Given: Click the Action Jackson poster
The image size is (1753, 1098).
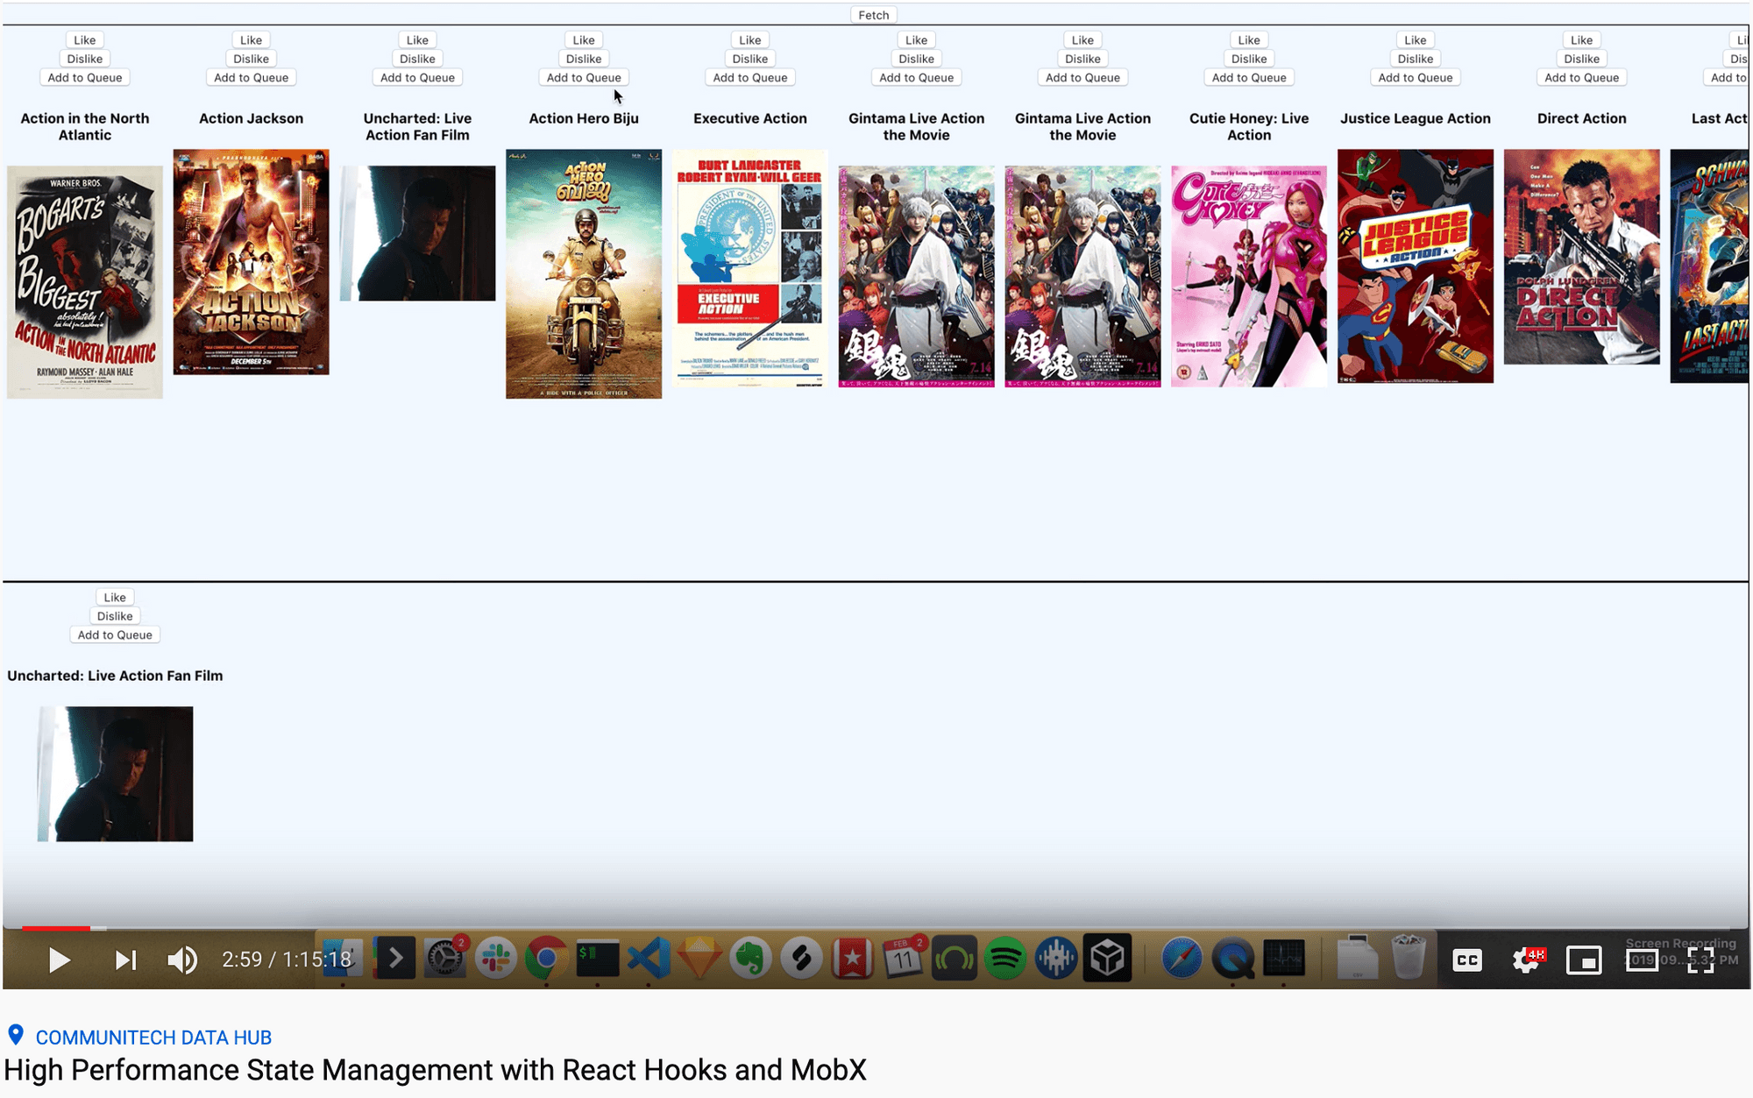Looking at the screenshot, I should click(251, 262).
